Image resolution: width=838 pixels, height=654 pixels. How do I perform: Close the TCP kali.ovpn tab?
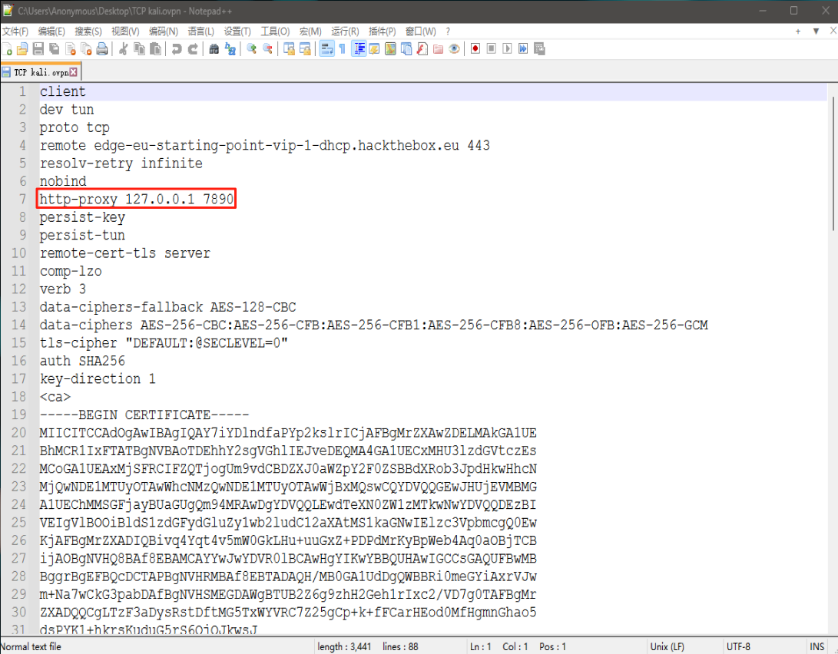pos(74,72)
